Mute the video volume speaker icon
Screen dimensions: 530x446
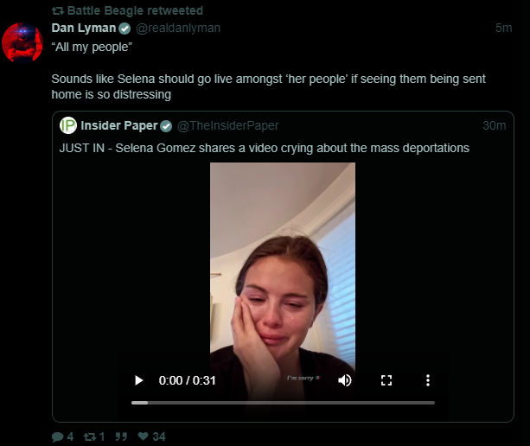point(345,380)
